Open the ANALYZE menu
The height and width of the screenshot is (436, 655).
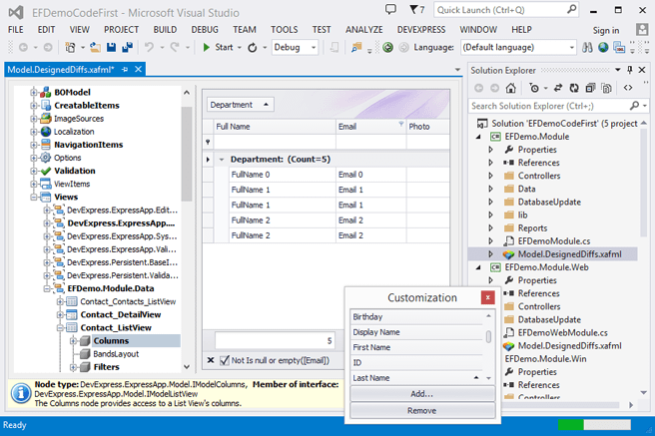[363, 30]
